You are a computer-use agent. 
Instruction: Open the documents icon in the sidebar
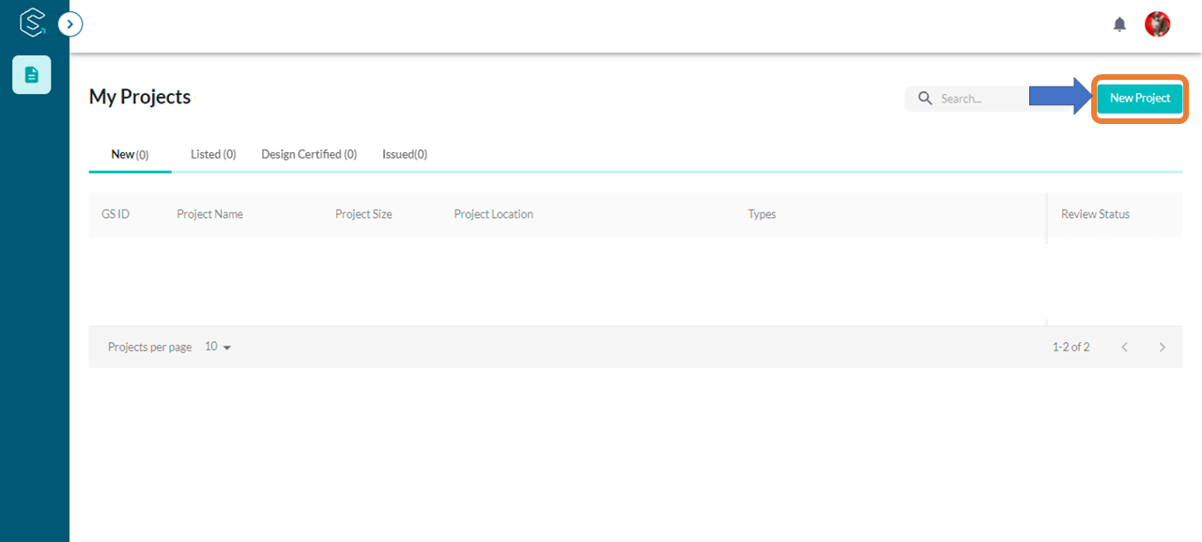(32, 75)
